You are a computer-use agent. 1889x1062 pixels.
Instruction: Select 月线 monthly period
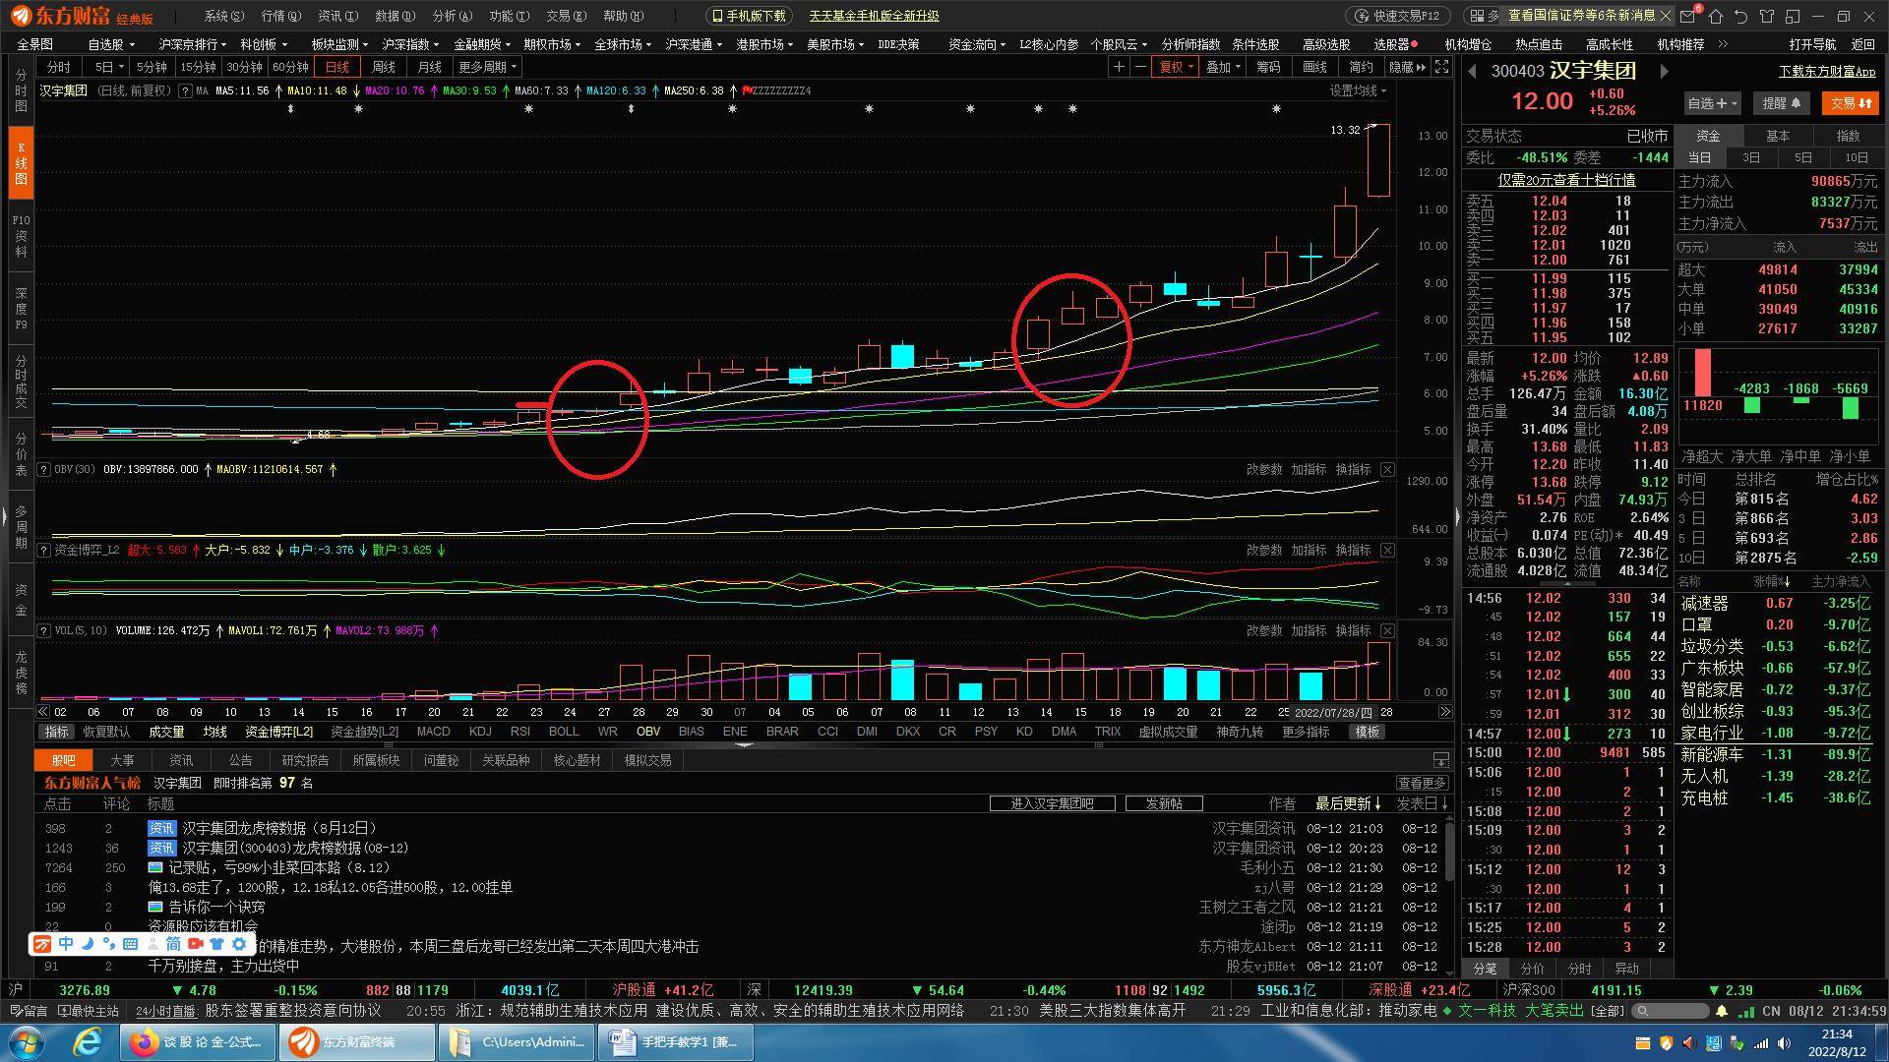pyautogui.click(x=430, y=67)
